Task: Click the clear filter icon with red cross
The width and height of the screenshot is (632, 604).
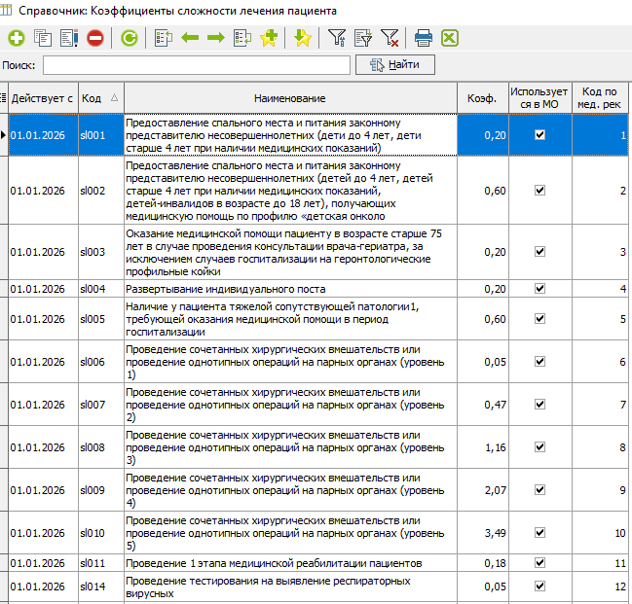Action: [x=390, y=39]
